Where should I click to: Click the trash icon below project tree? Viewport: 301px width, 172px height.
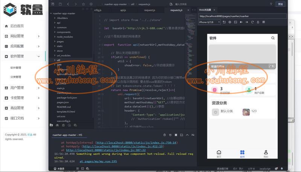tap(63, 125)
